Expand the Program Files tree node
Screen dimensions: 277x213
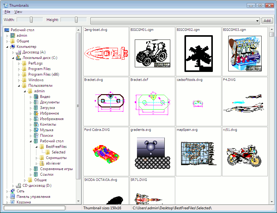pyautogui.click(x=19, y=69)
